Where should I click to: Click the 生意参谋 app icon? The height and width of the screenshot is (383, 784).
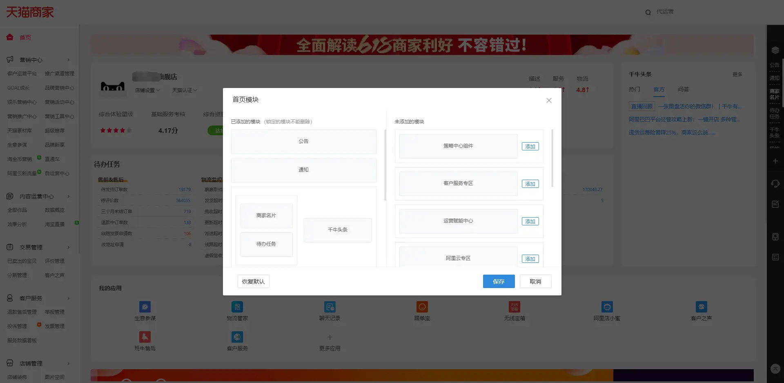point(145,307)
